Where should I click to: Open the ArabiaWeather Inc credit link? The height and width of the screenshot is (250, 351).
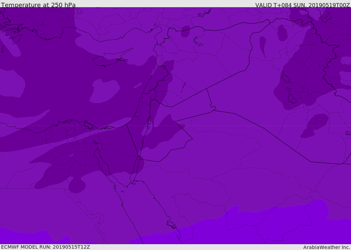coord(326,247)
